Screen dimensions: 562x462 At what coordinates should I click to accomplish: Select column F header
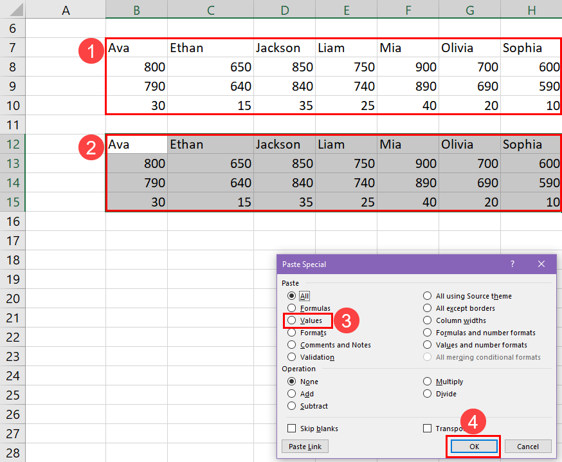pos(408,10)
